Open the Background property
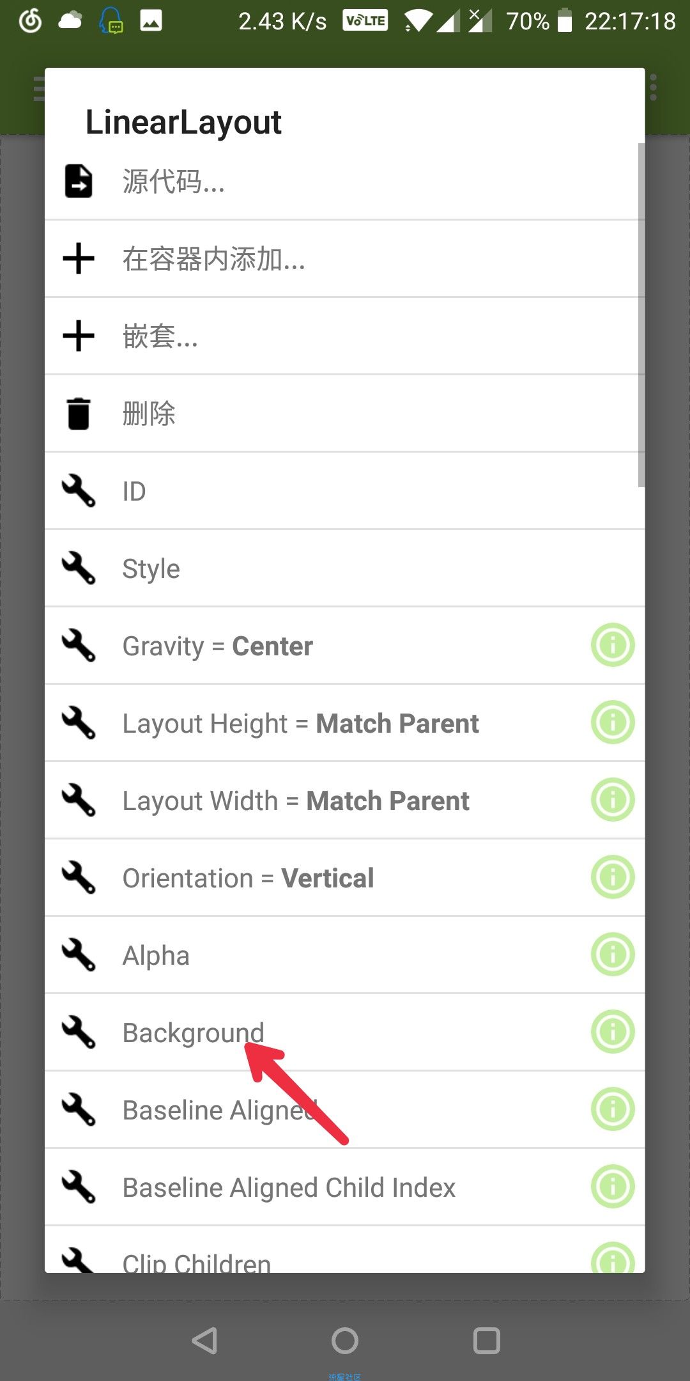This screenshot has height=1381, width=690. click(x=345, y=1032)
